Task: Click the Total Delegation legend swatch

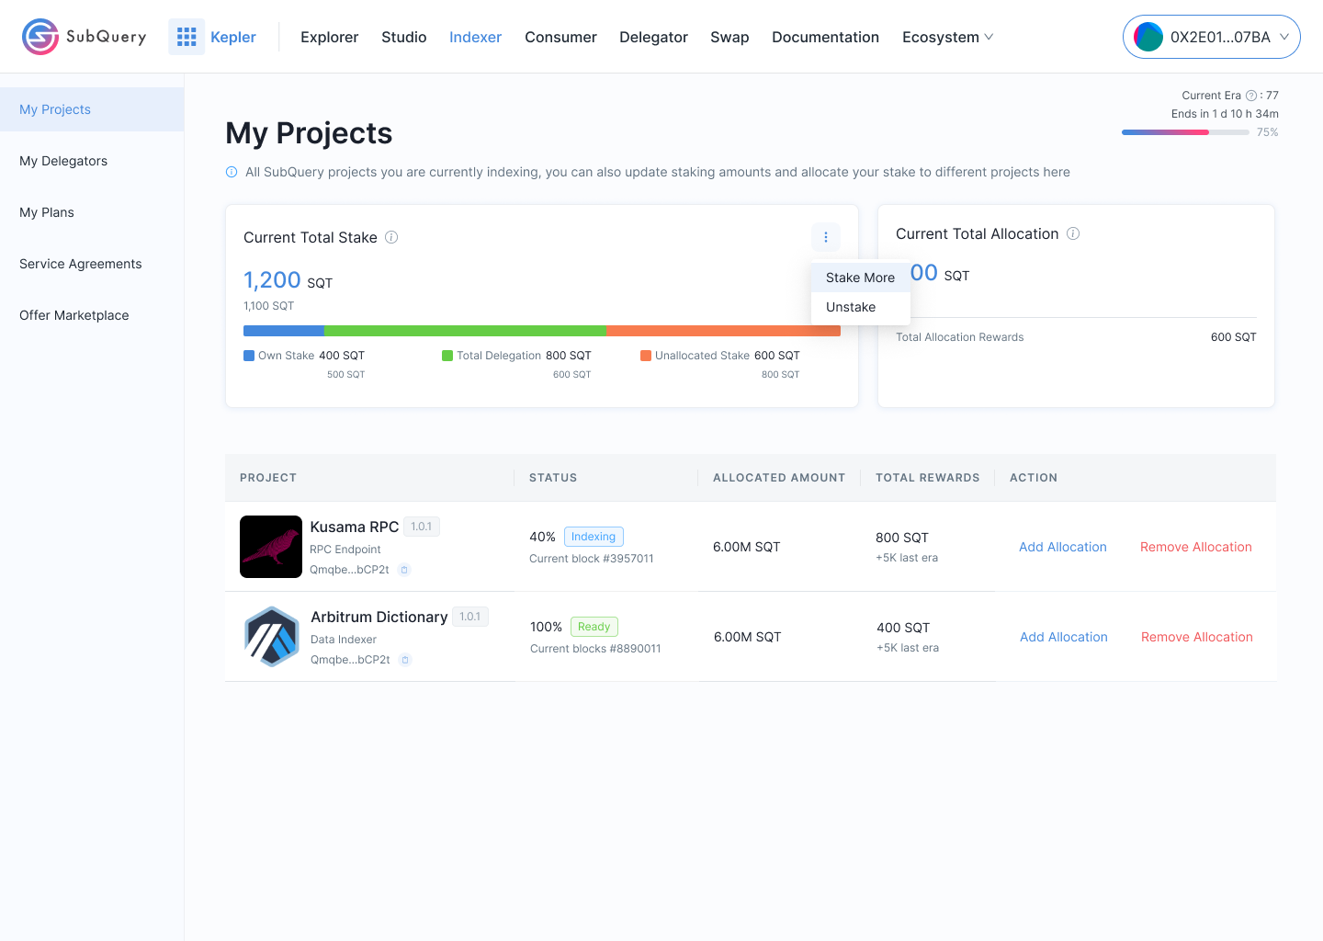Action: pos(447,356)
